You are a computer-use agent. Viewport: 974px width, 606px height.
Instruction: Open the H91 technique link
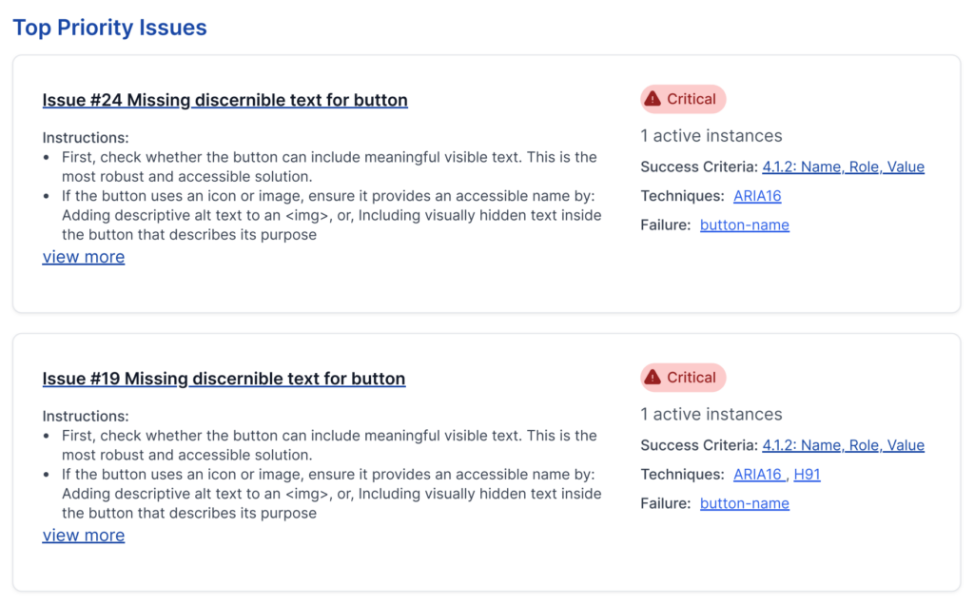click(x=807, y=475)
